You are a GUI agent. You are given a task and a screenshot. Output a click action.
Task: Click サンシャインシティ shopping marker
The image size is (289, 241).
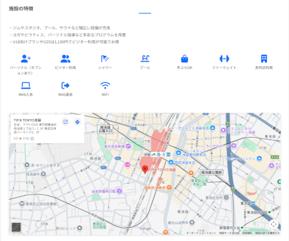pos(259,159)
